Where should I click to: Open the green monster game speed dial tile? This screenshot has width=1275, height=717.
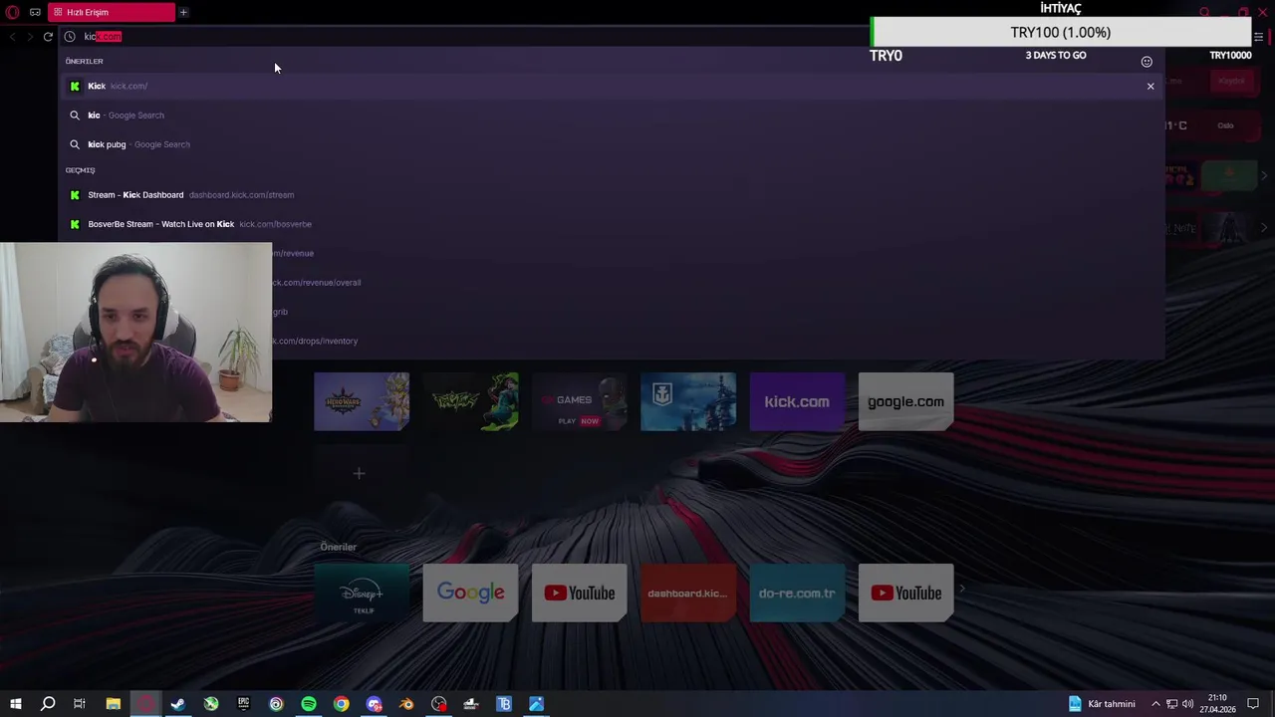470,401
